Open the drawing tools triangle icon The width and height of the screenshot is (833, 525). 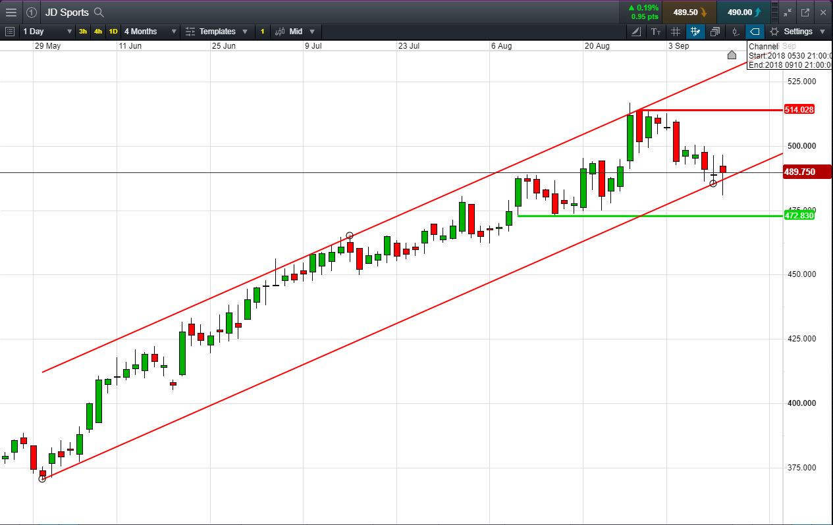pos(636,31)
